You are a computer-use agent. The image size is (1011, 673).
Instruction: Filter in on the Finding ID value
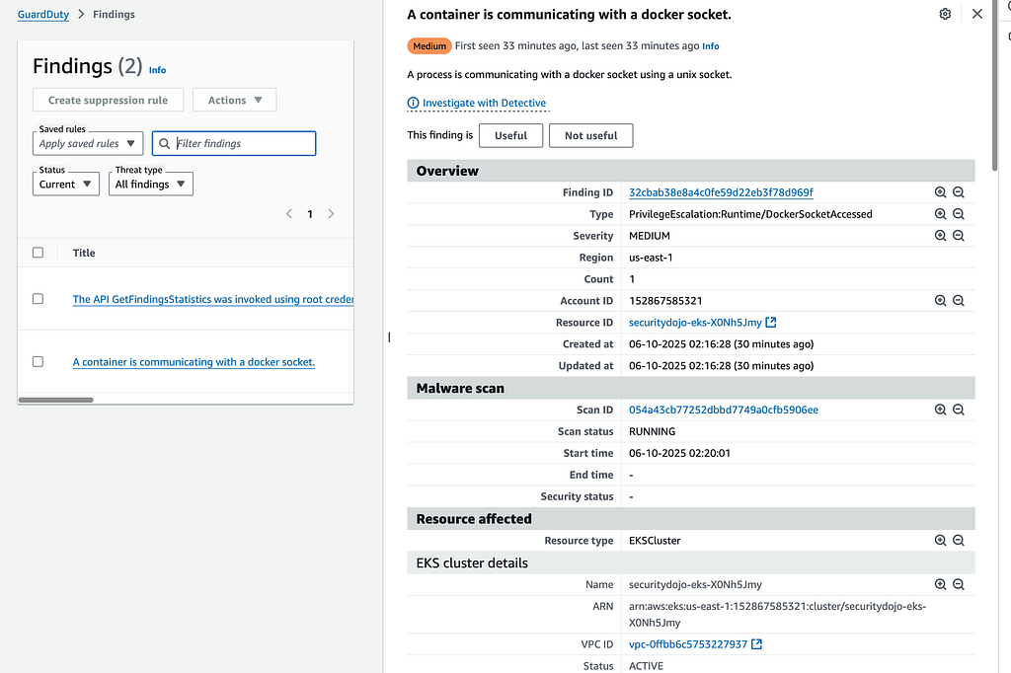pyautogui.click(x=940, y=192)
